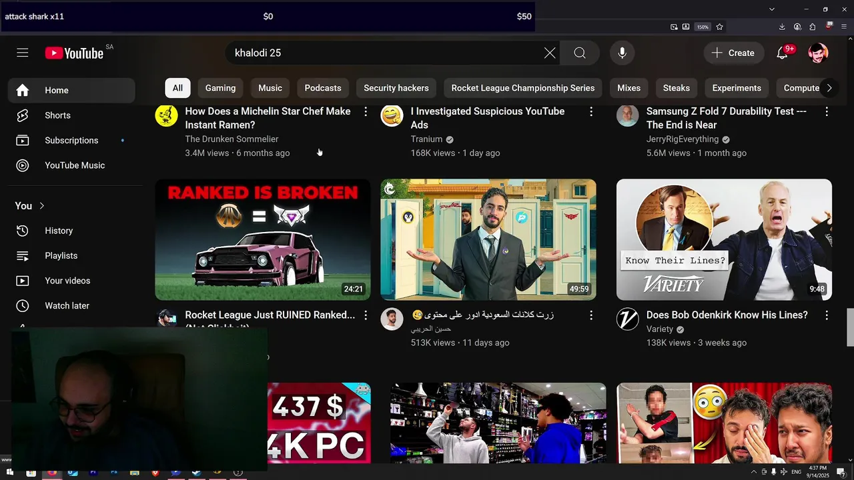
Task: Open the Tranium channel name link
Action: coord(427,139)
